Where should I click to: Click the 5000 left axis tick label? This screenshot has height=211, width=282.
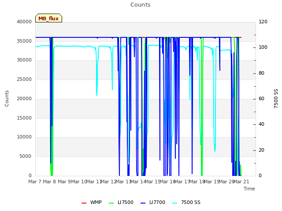coord(26,156)
